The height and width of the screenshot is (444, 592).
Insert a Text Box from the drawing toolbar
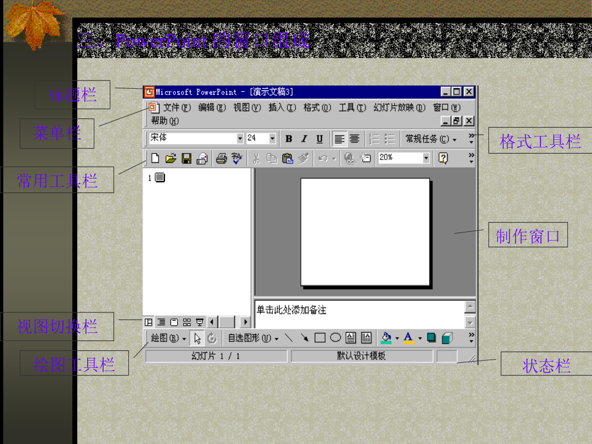(x=351, y=338)
